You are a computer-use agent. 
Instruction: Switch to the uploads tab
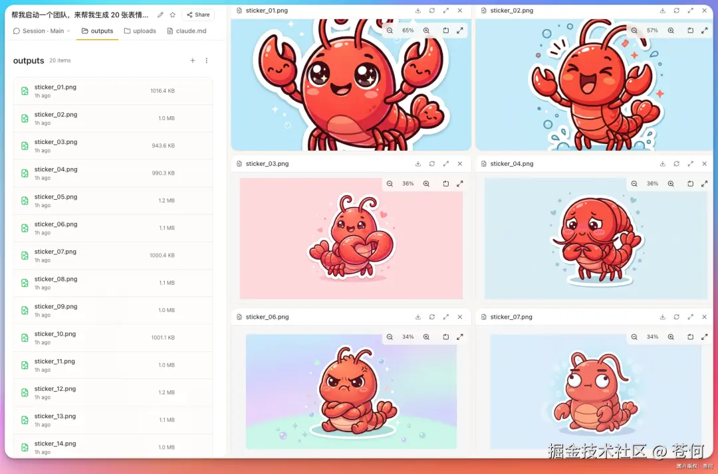coord(140,31)
